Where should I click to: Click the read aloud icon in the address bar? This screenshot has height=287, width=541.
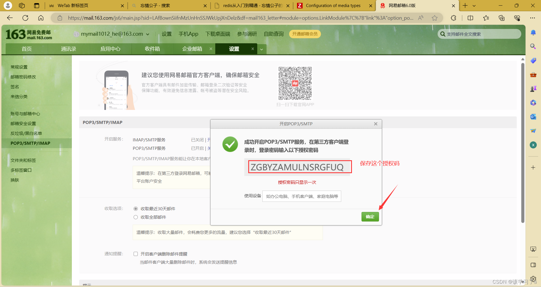421,18
